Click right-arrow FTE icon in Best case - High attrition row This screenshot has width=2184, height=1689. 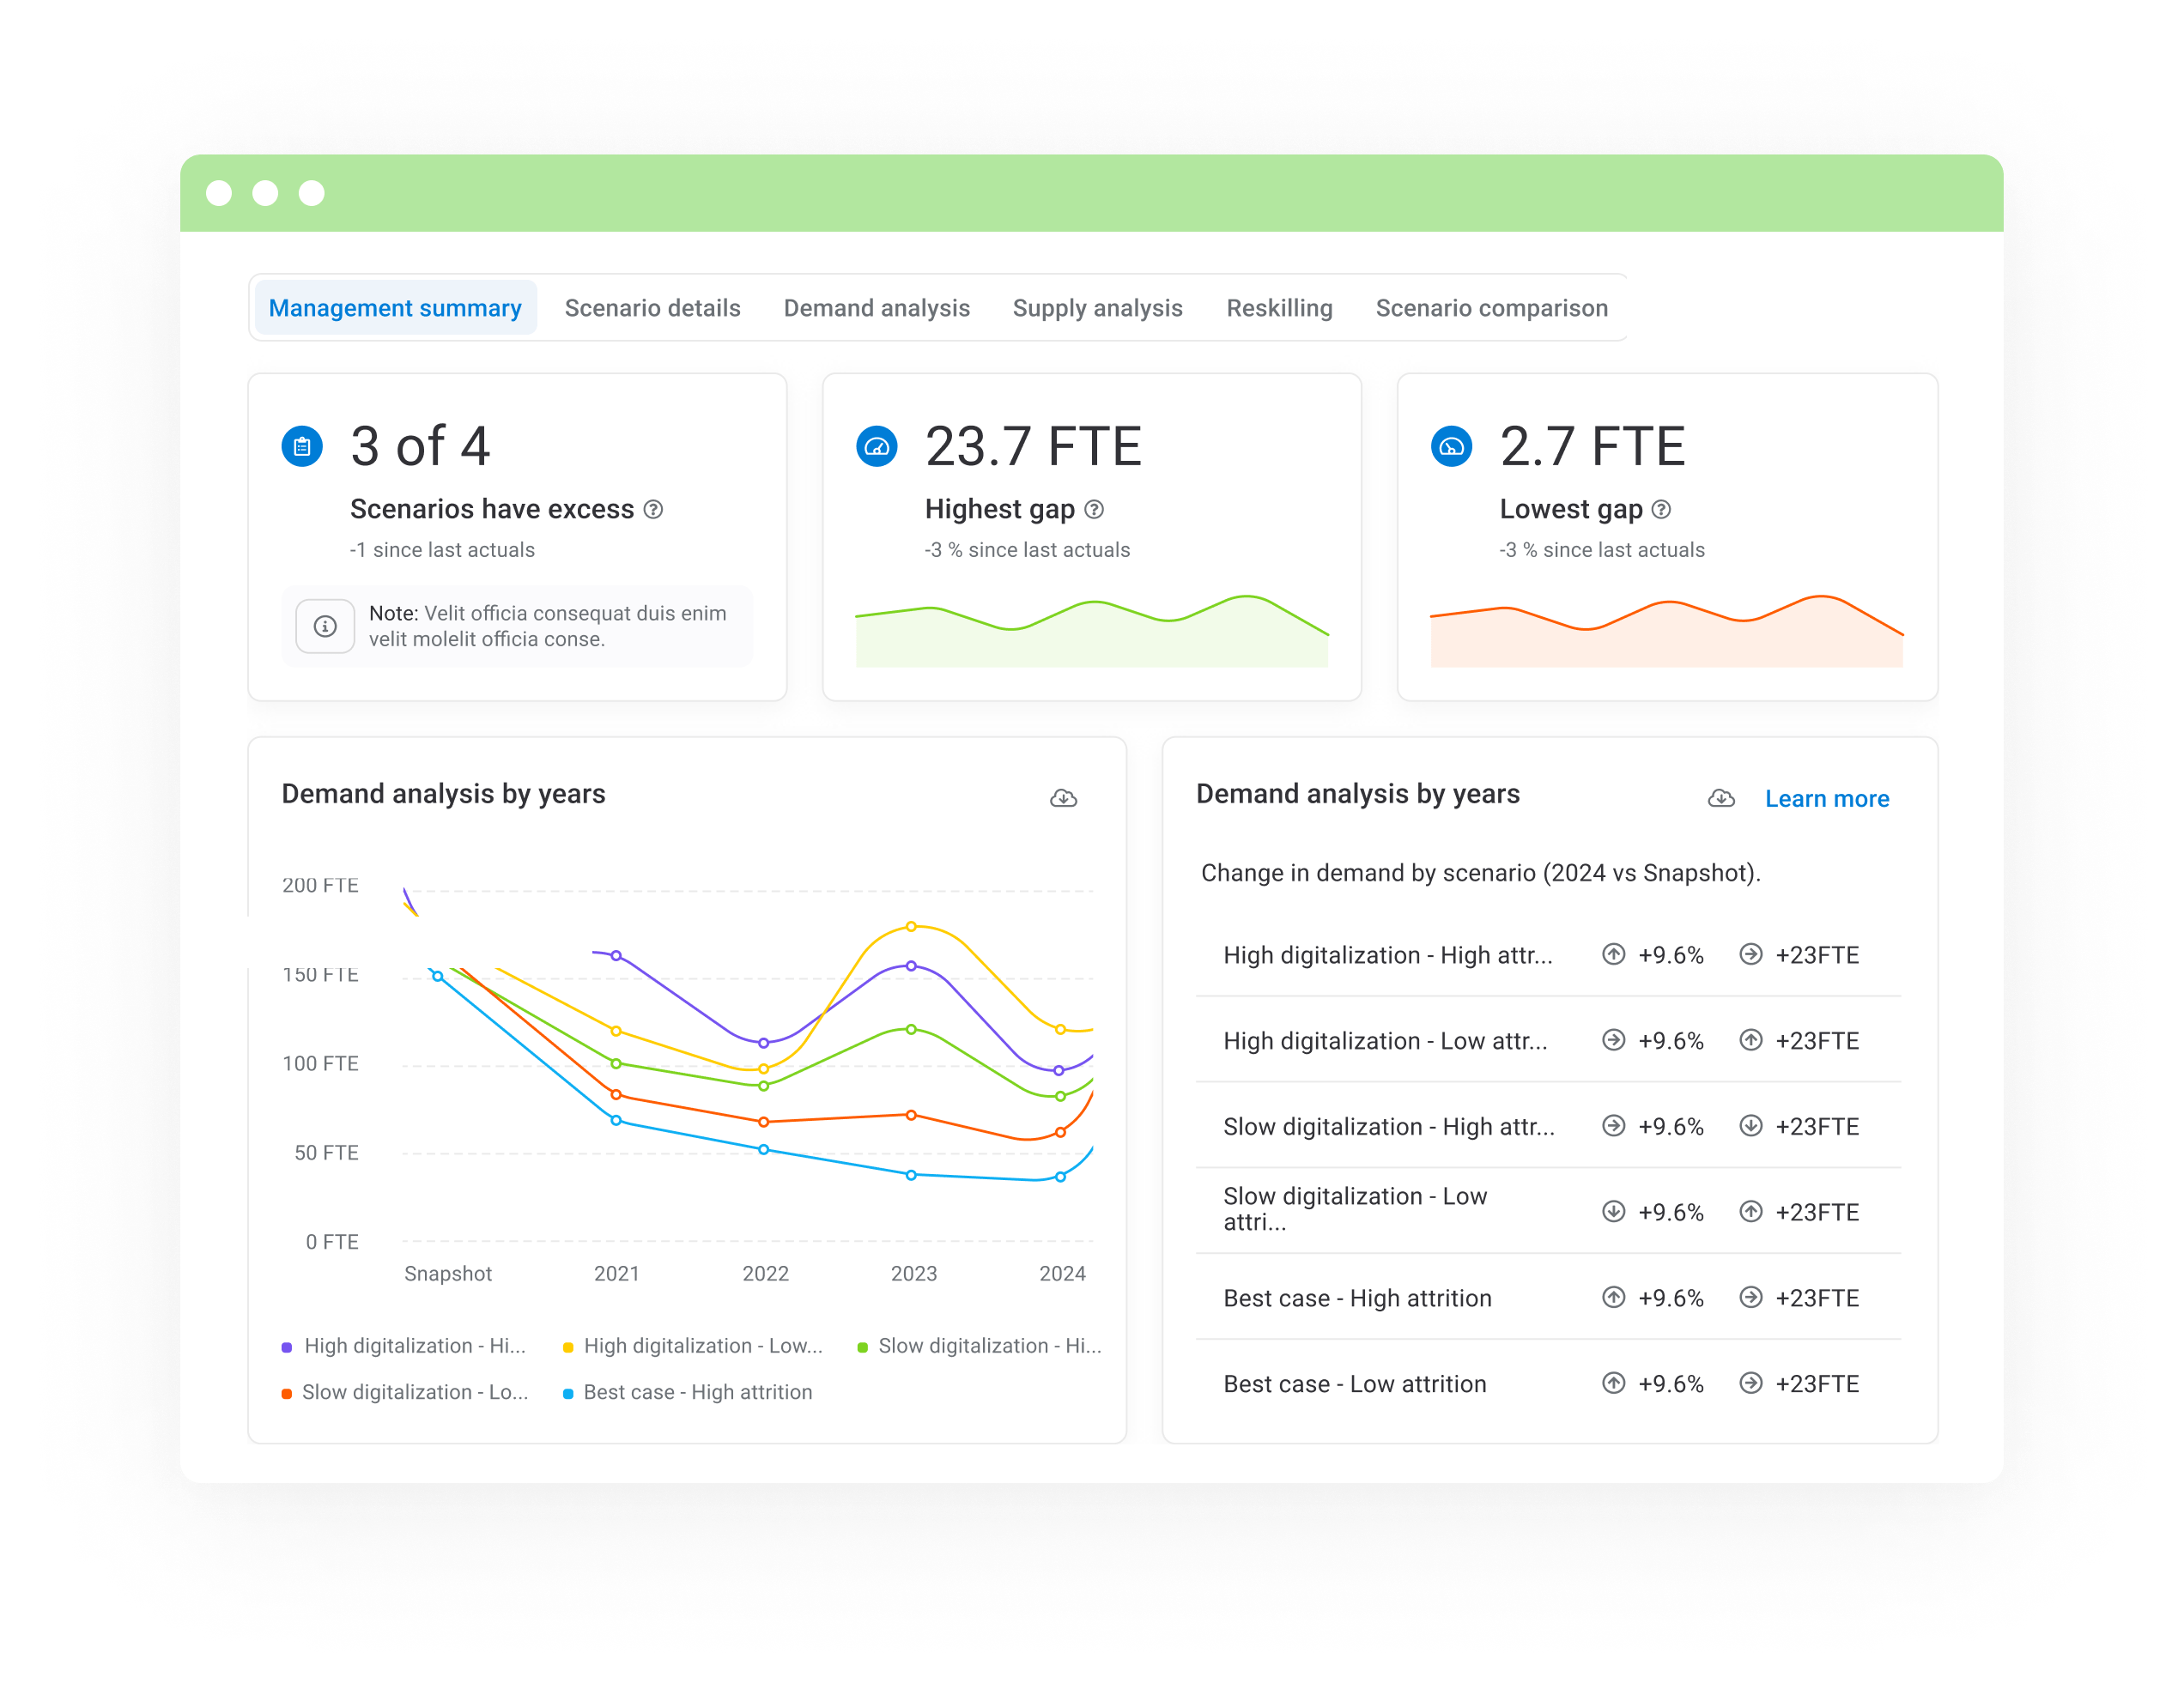1750,1299
